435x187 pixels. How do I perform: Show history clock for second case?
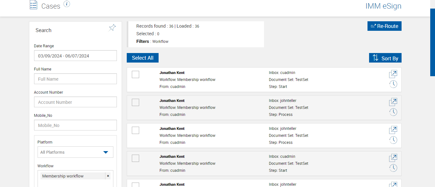(393, 112)
